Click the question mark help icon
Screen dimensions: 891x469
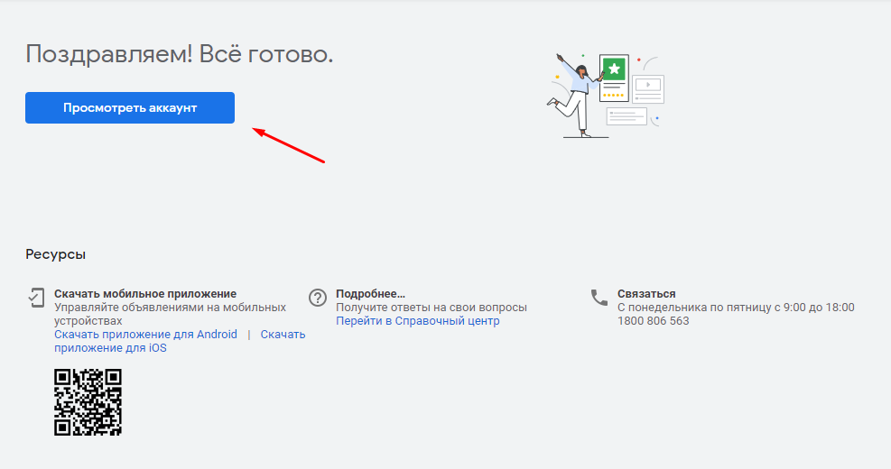[317, 298]
